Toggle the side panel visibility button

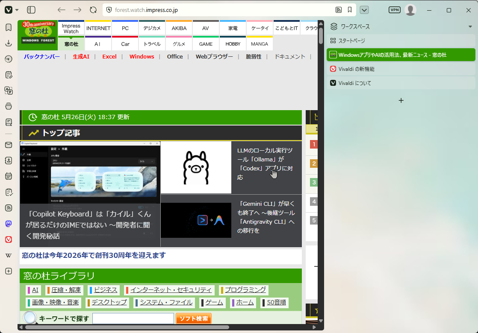pos(31,10)
